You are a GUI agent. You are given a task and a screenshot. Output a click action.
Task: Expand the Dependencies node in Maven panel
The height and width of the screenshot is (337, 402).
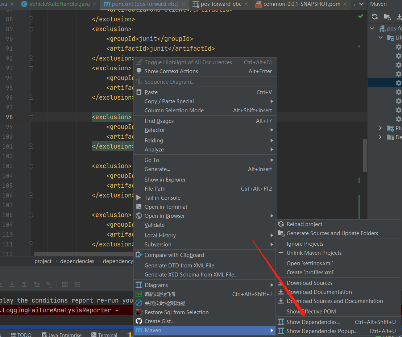click(380, 137)
